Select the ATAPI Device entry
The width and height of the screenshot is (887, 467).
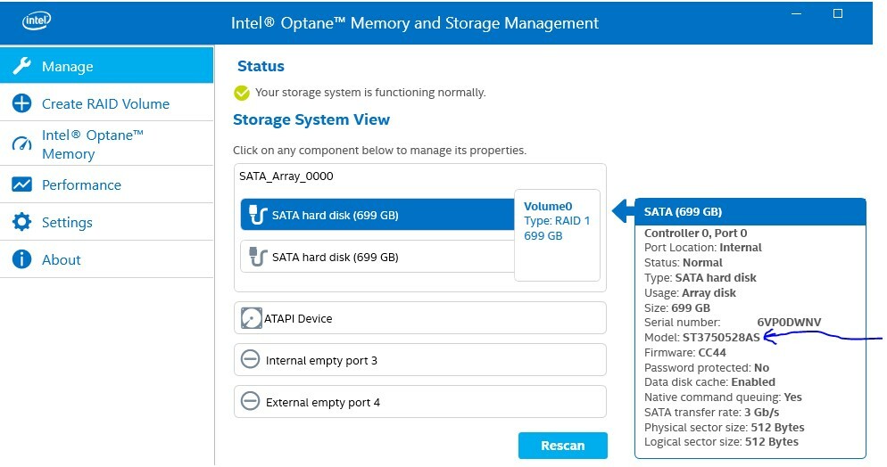(x=419, y=318)
